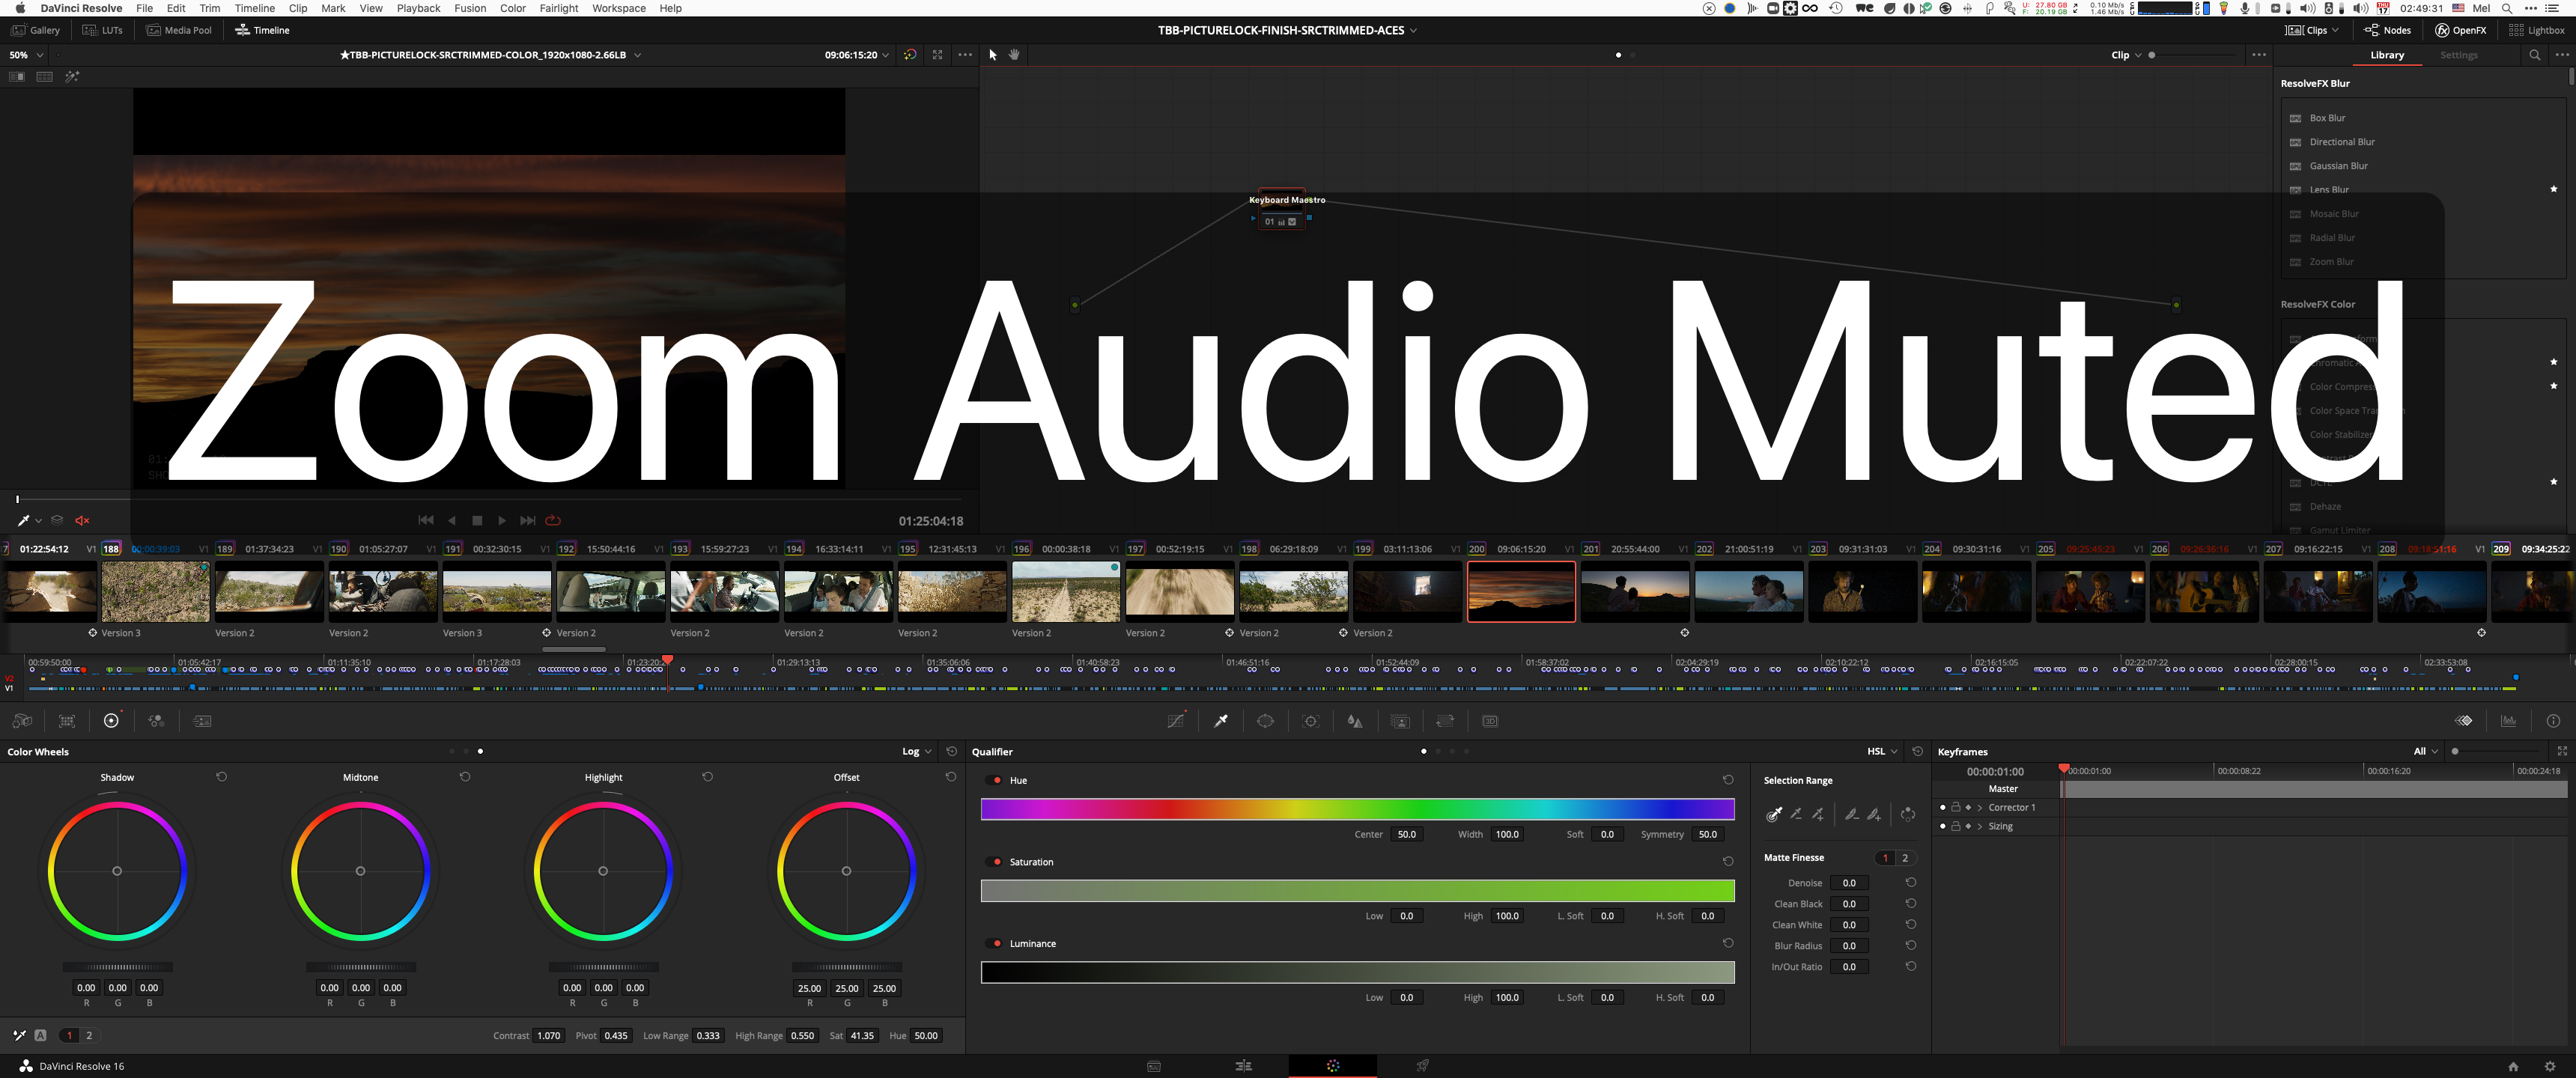Open the Lightbox view
The height and width of the screenshot is (1078, 2576).
[x=2536, y=30]
